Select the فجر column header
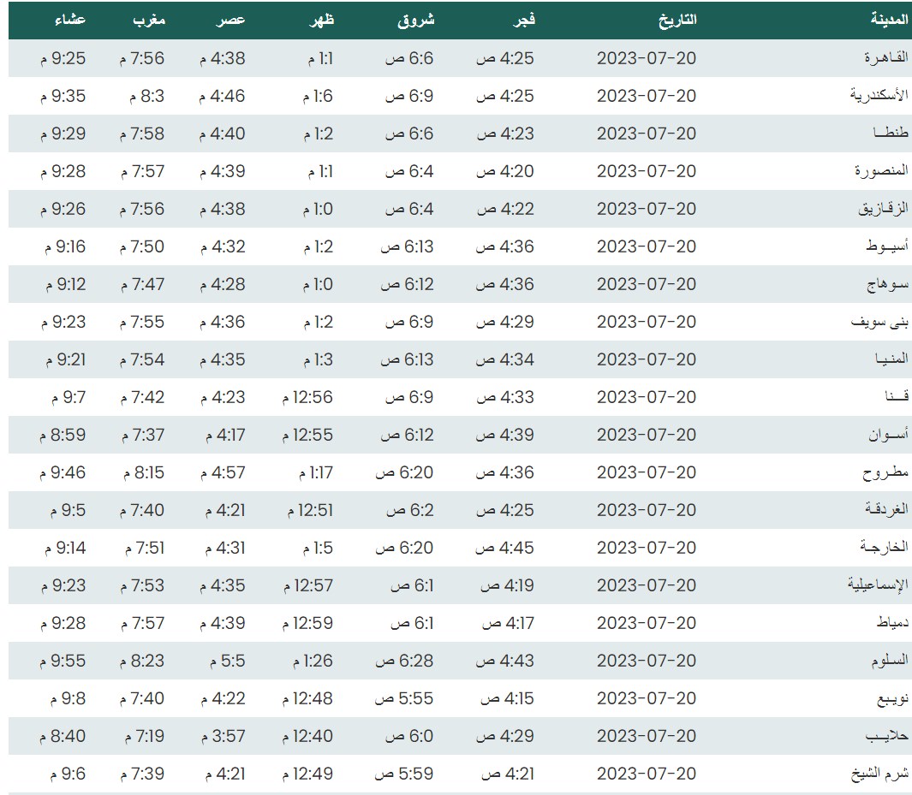This screenshot has height=795, width=912. pos(523,20)
